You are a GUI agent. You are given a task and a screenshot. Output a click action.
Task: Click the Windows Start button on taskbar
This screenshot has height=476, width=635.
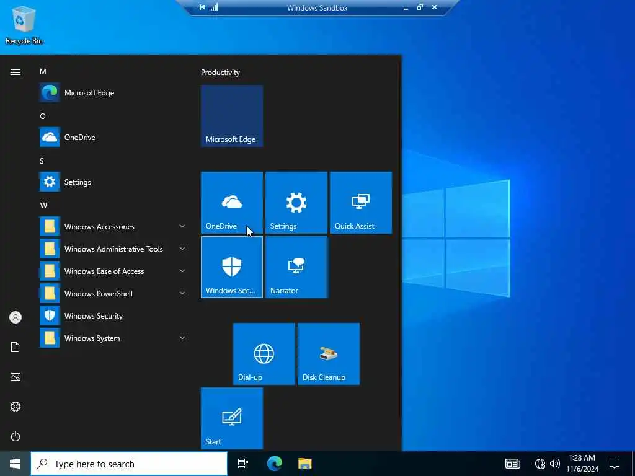click(15, 464)
